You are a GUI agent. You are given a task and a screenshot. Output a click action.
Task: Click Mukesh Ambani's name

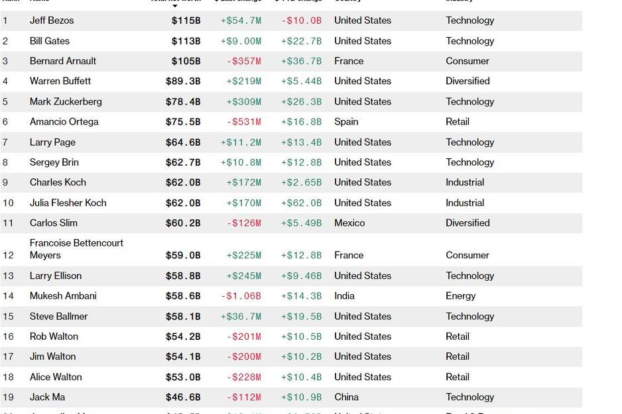click(x=63, y=296)
